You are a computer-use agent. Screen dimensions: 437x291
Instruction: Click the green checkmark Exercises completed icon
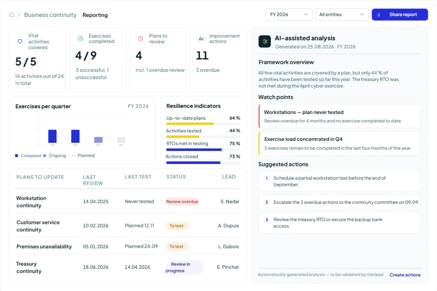pyautogui.click(x=80, y=38)
